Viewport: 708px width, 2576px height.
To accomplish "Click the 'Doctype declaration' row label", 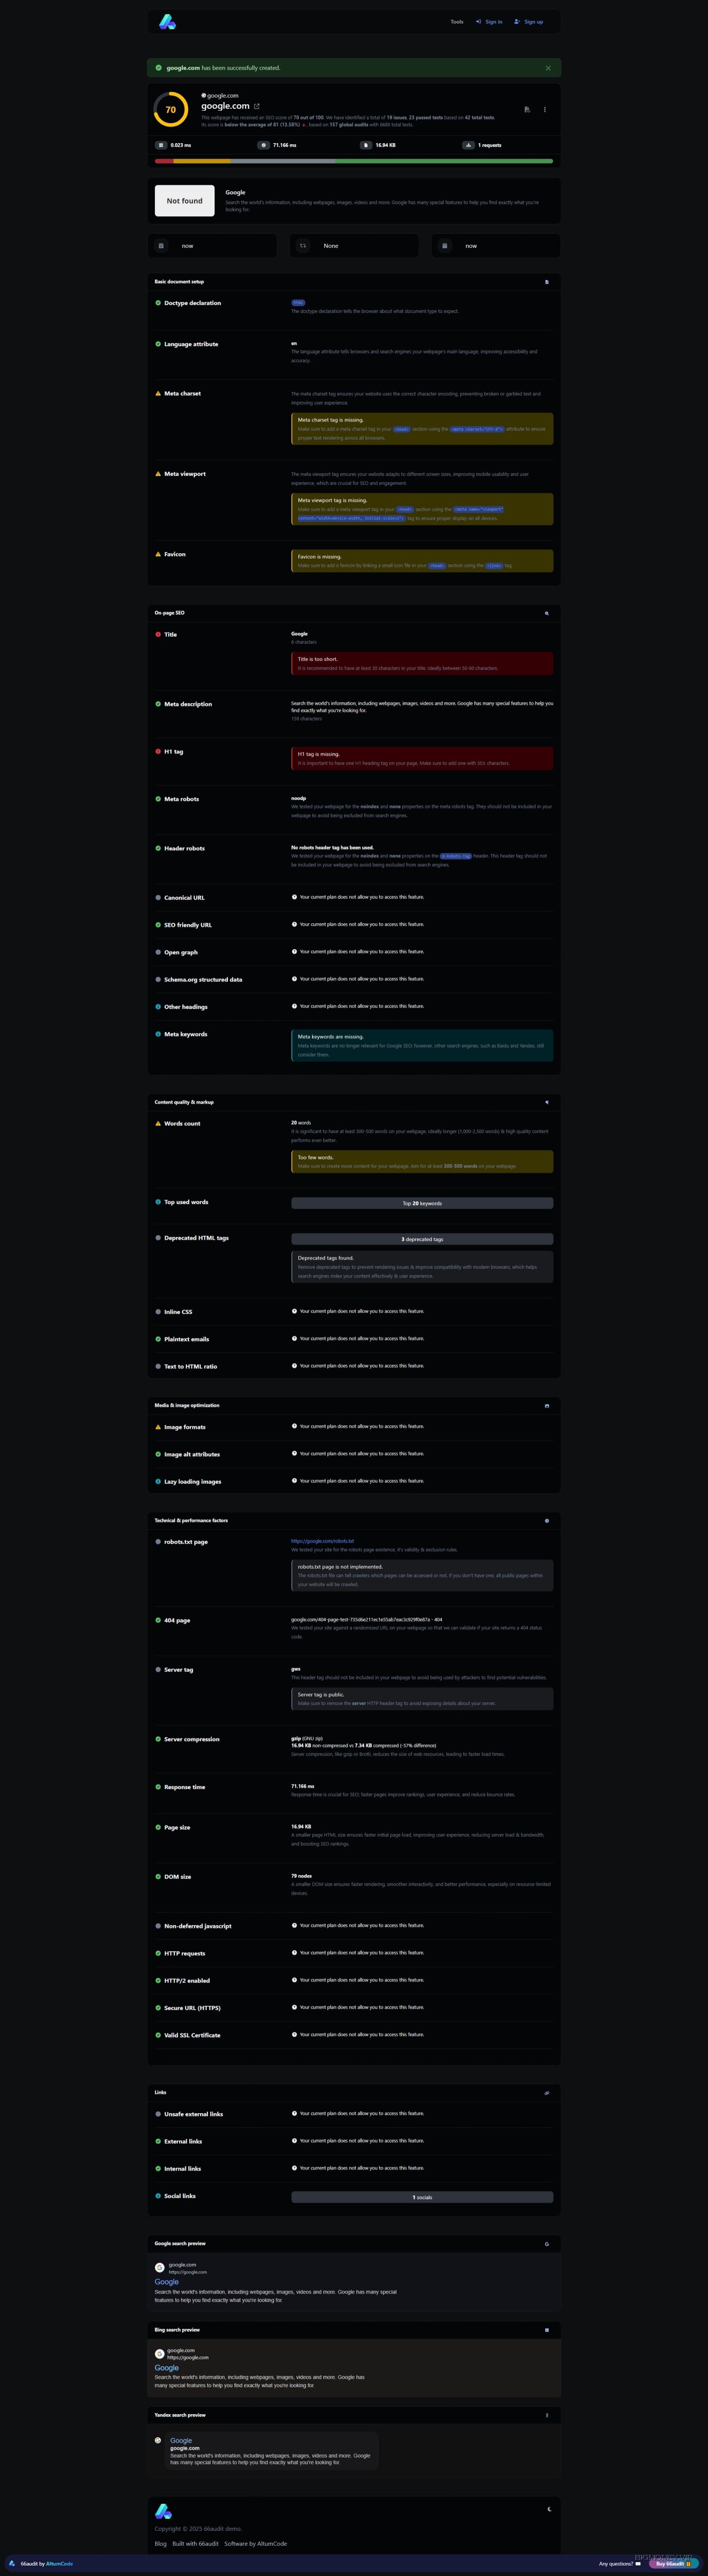I will tap(193, 303).
